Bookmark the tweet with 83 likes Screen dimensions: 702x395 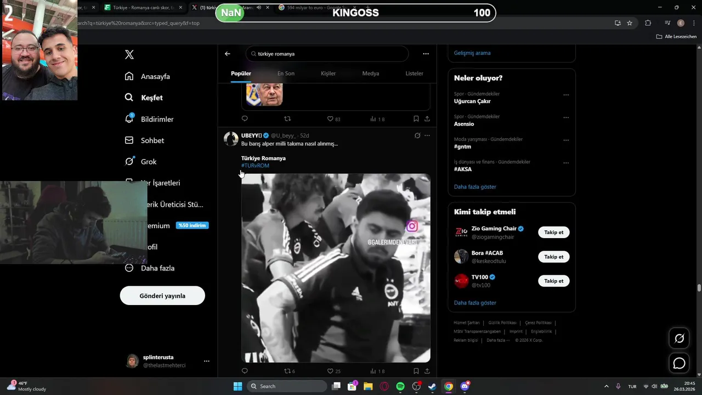pos(416,119)
